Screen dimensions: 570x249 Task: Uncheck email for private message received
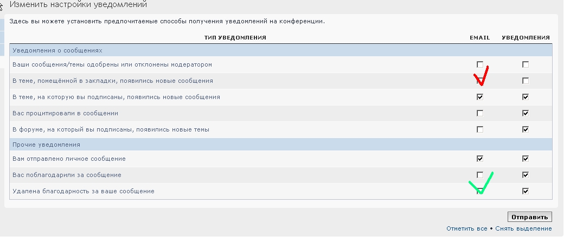click(479, 159)
